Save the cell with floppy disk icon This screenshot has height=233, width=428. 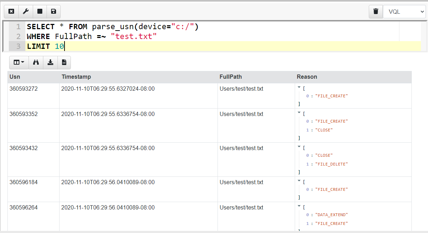coord(53,12)
